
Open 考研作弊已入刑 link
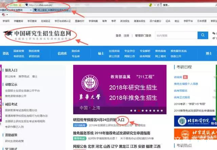(14, 127)
